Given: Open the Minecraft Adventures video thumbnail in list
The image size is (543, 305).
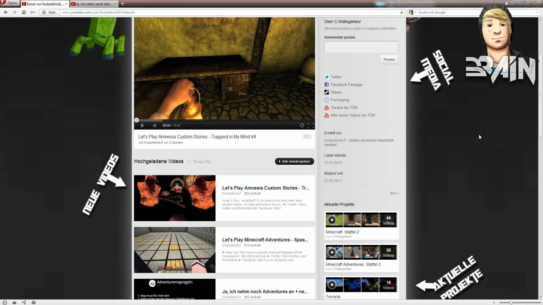Looking at the screenshot, I should pos(175,250).
